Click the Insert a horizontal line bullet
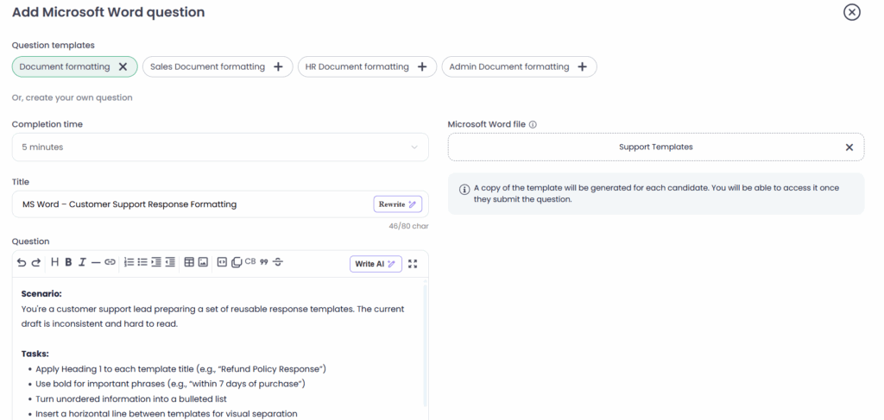884x420 pixels. coord(167,414)
